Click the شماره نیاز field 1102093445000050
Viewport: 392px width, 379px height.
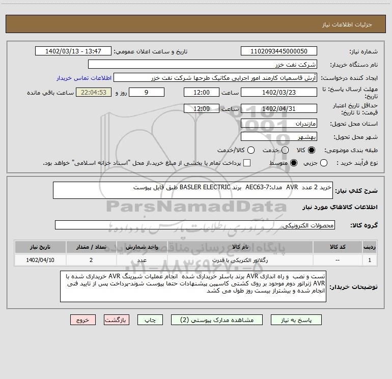click(279, 51)
